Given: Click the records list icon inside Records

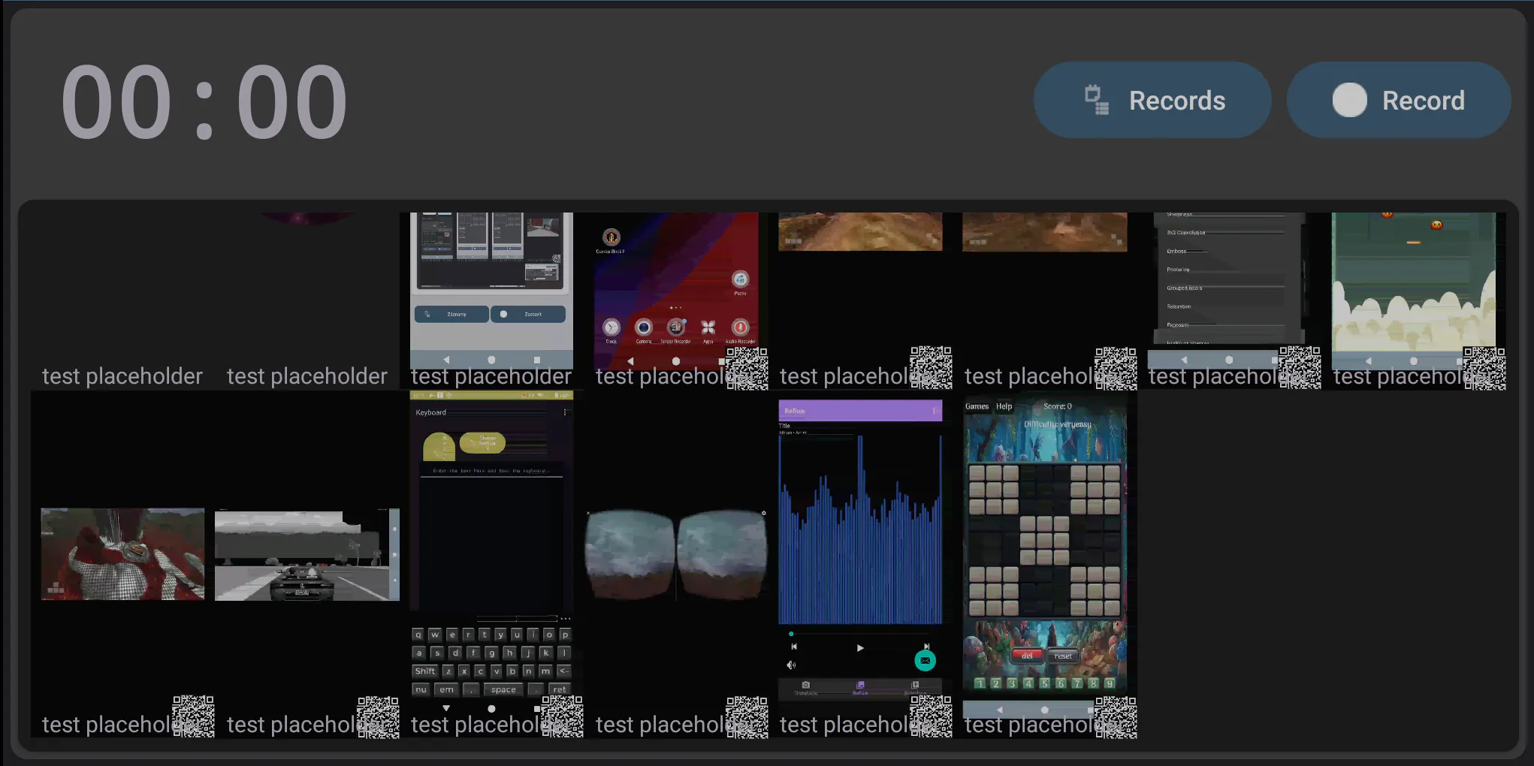Looking at the screenshot, I should click(1097, 100).
